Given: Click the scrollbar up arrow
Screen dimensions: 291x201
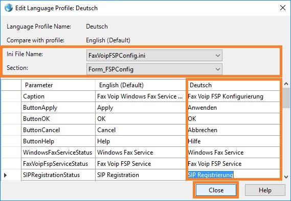Looking at the screenshot, I should pos(286,84).
